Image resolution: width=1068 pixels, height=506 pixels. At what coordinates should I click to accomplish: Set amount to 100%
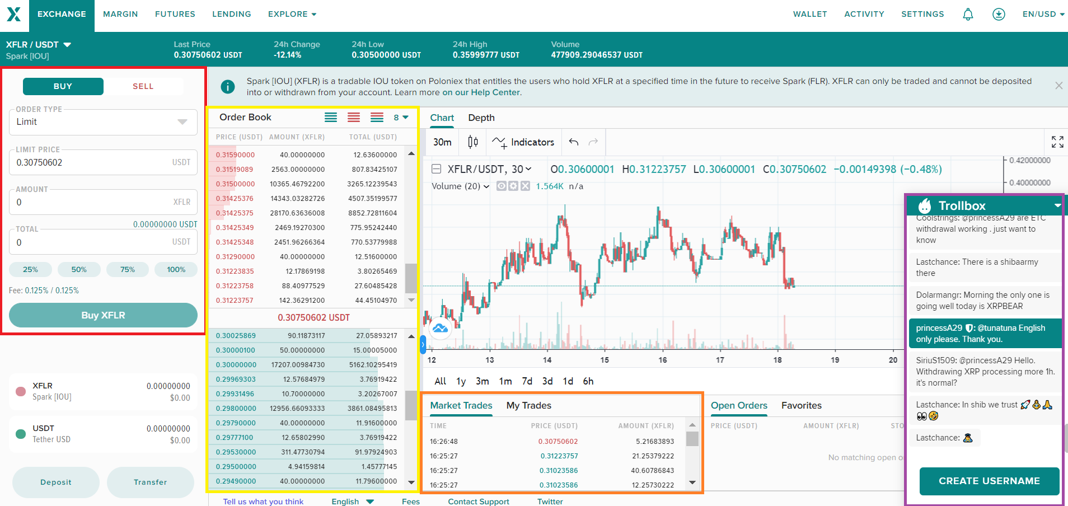coord(176,269)
